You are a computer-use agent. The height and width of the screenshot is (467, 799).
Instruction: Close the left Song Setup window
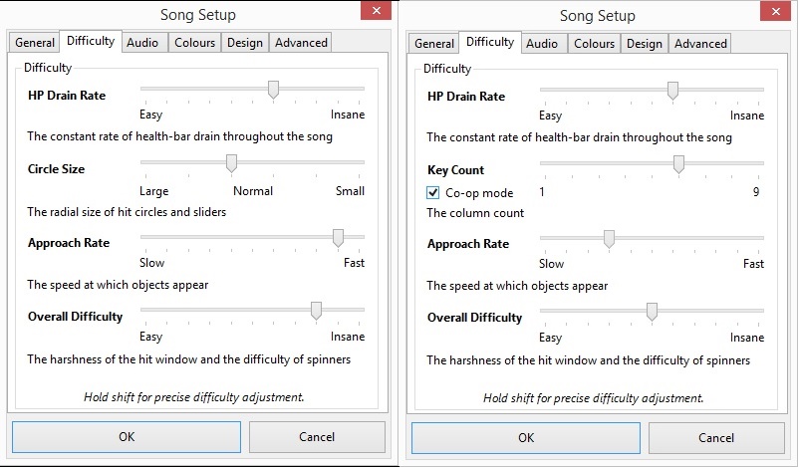pyautogui.click(x=375, y=11)
